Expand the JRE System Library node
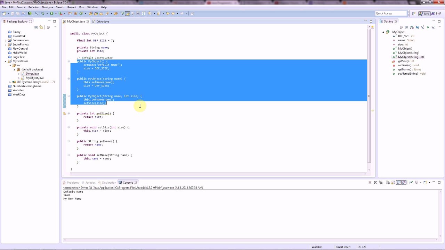 pos(10,82)
